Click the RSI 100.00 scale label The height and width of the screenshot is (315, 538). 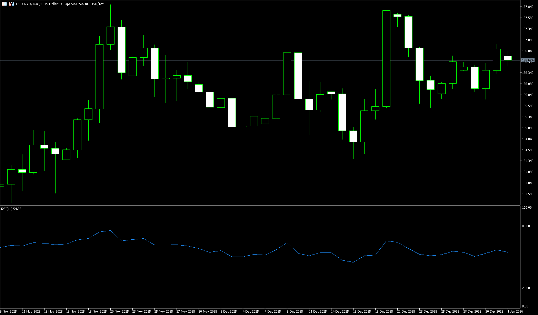527,208
